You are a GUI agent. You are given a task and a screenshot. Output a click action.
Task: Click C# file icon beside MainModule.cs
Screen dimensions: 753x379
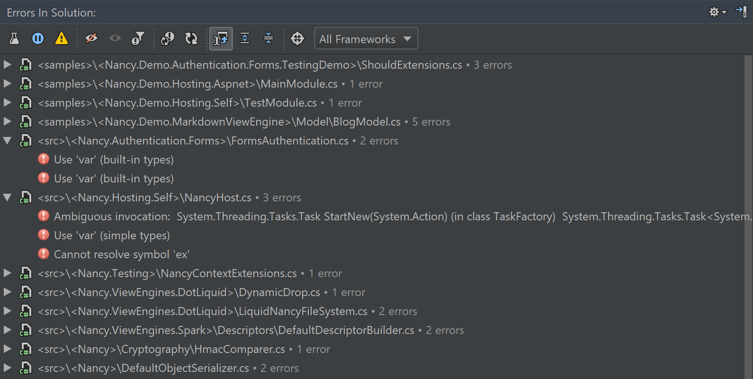[25, 84]
